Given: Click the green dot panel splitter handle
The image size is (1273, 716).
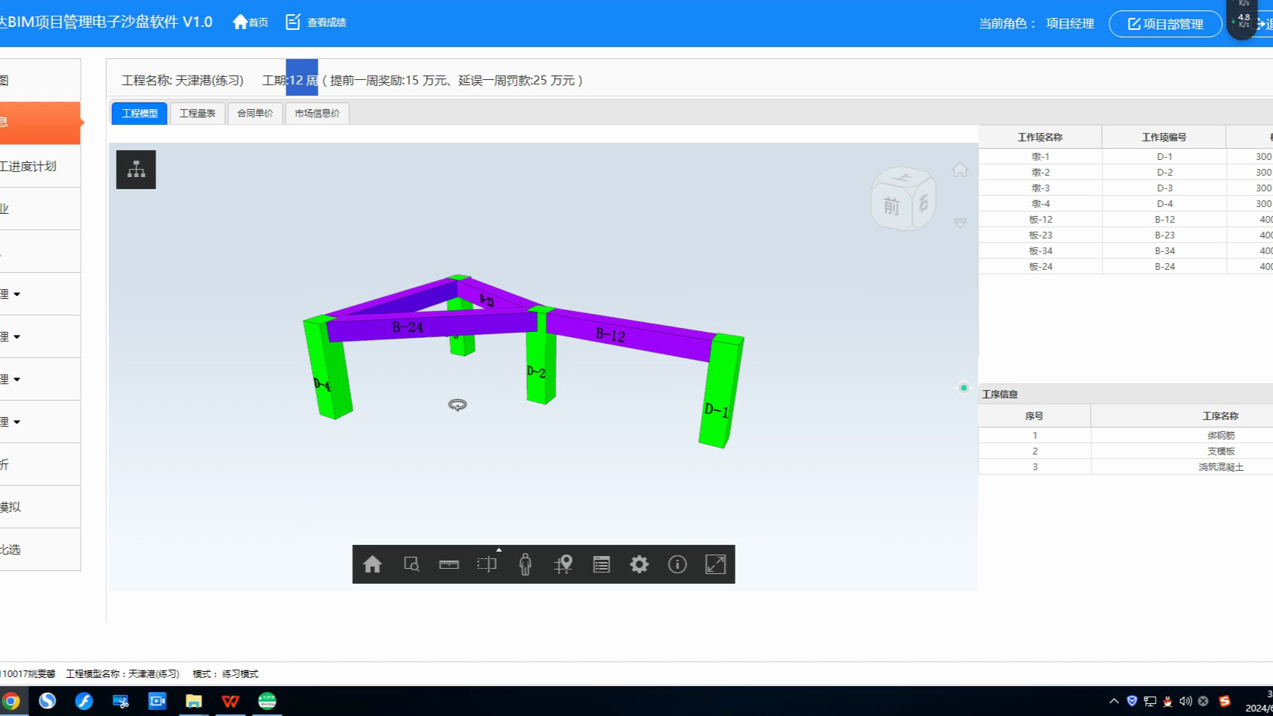Looking at the screenshot, I should tap(964, 387).
